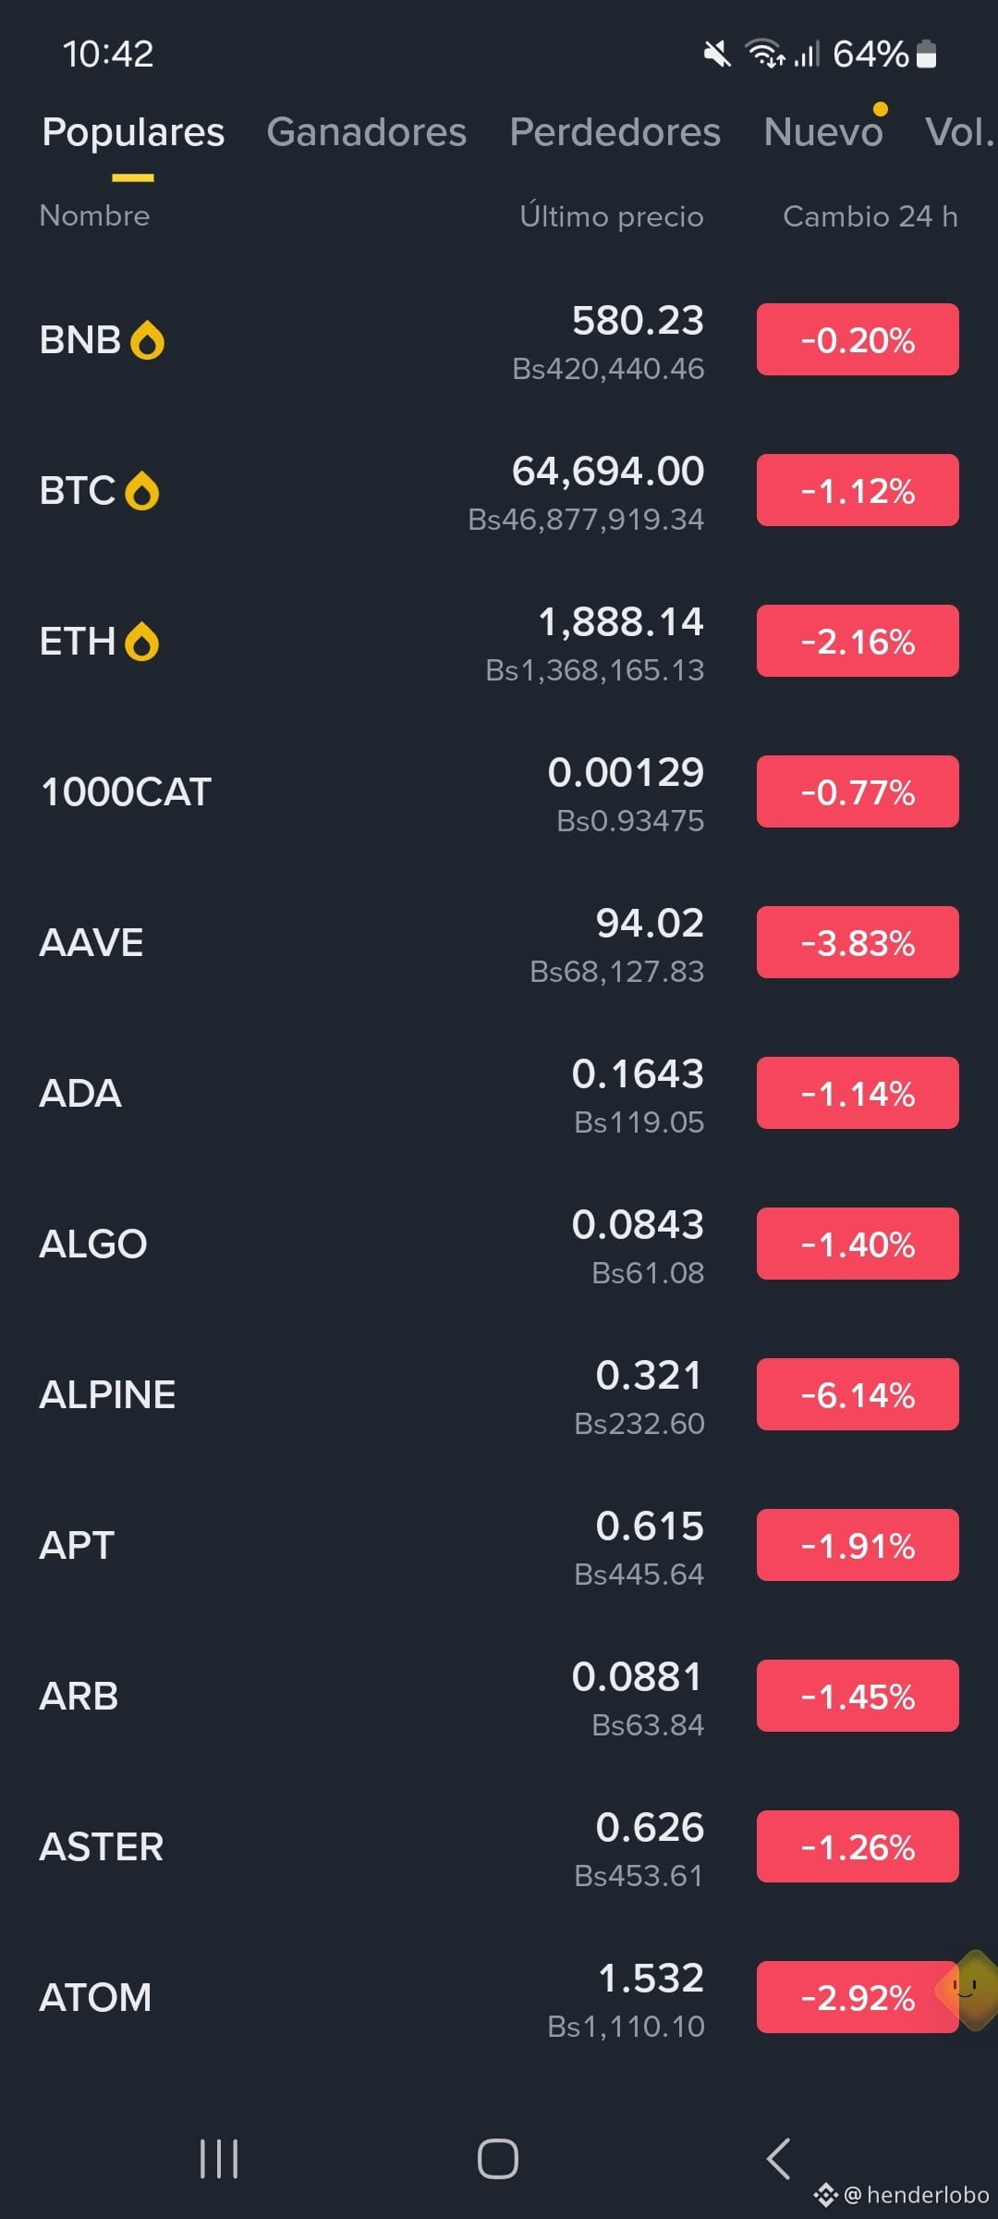The width and height of the screenshot is (998, 2219).
Task: Open recent apps navigation icon
Action: (219, 2159)
